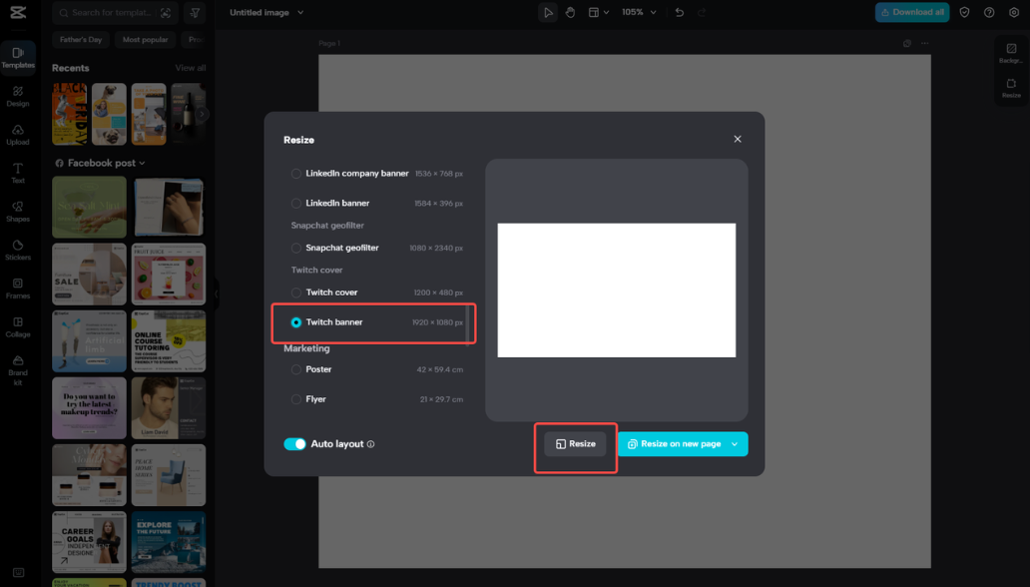This screenshot has width=1030, height=587.
Task: Open the Shapes panel
Action: (x=18, y=211)
